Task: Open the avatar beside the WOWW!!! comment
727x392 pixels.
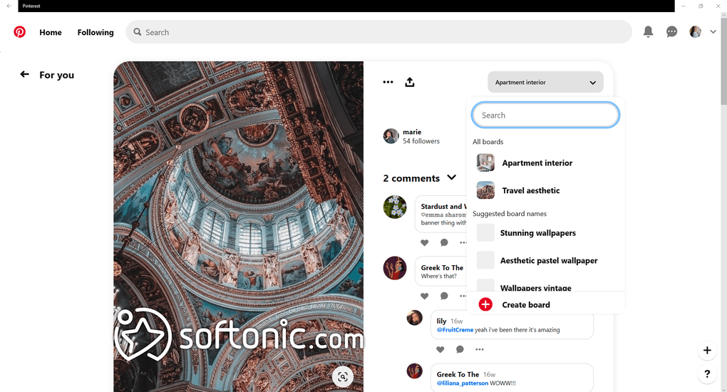Action: [415, 371]
